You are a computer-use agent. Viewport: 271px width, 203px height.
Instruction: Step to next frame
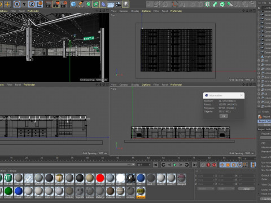pyautogui.click(x=181, y=165)
